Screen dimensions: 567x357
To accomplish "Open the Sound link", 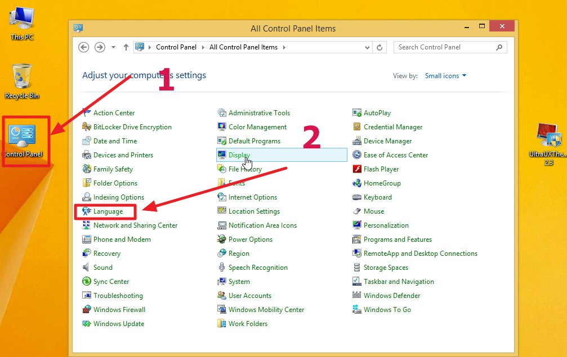I will click(x=102, y=268).
